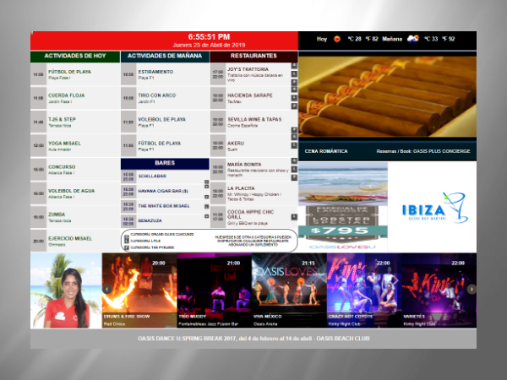This screenshot has height=380, width=507.
Task: Click the cigar box promotional image
Action: (x=387, y=96)
